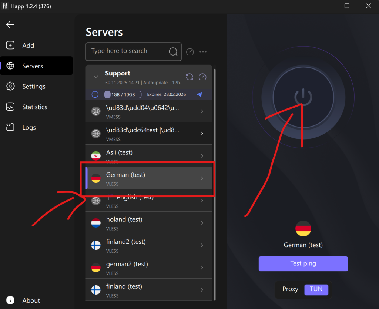Click the info icon beside data usage
Viewport: 379px width, 309px height.
pyautogui.click(x=95, y=94)
